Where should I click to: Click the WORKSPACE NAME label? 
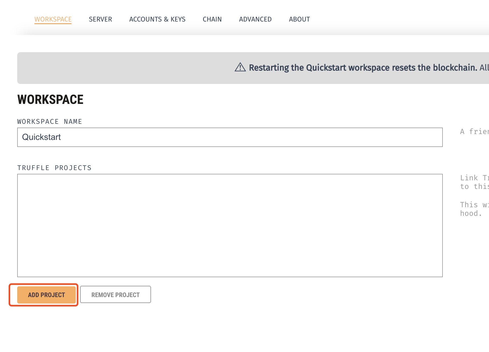pyautogui.click(x=49, y=121)
